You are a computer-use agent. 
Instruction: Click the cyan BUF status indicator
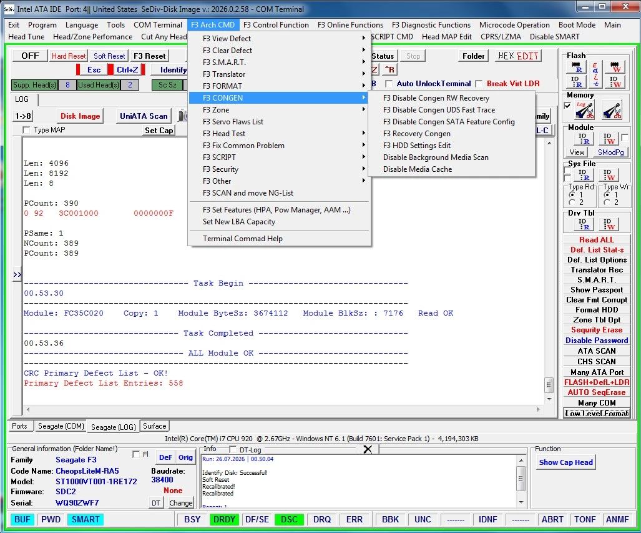tap(22, 519)
